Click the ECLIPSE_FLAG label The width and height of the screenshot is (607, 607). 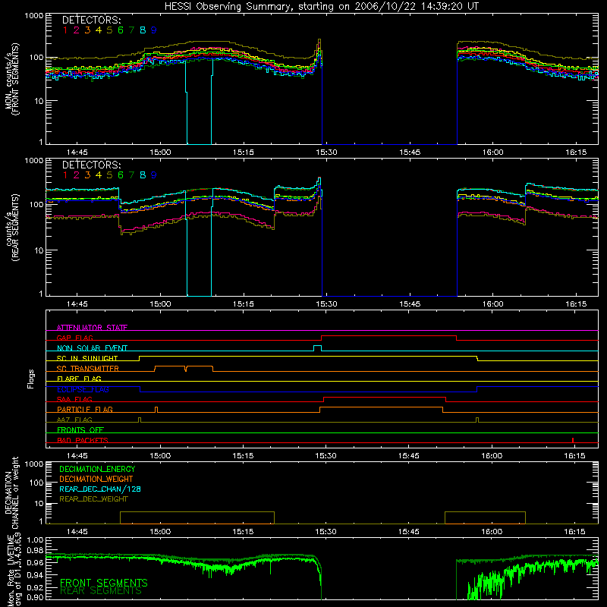coord(83,389)
